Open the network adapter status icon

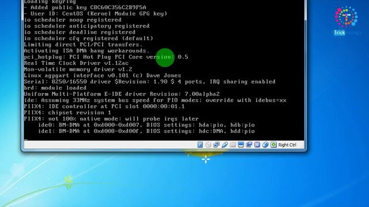pos(216,145)
